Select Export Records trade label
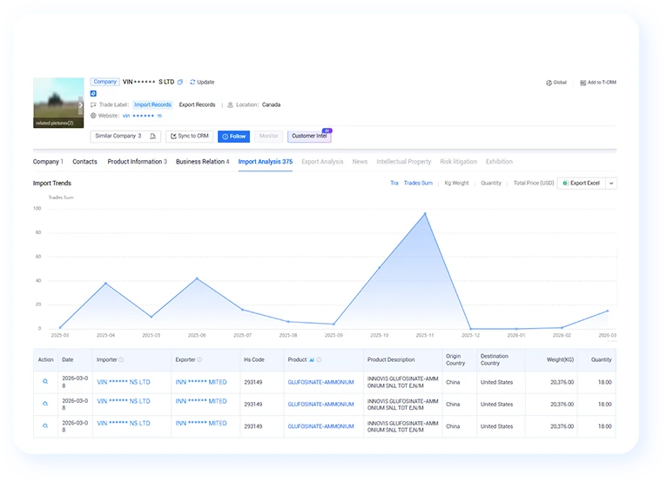This screenshot has width=667, height=482. pyautogui.click(x=197, y=105)
